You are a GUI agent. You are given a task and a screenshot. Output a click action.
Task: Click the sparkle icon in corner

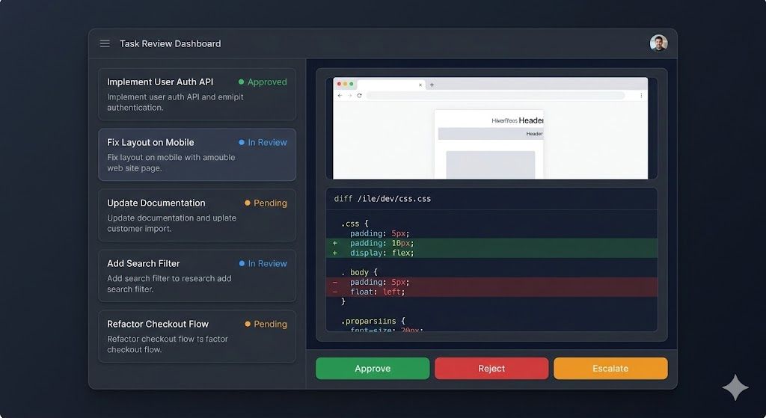point(735,387)
